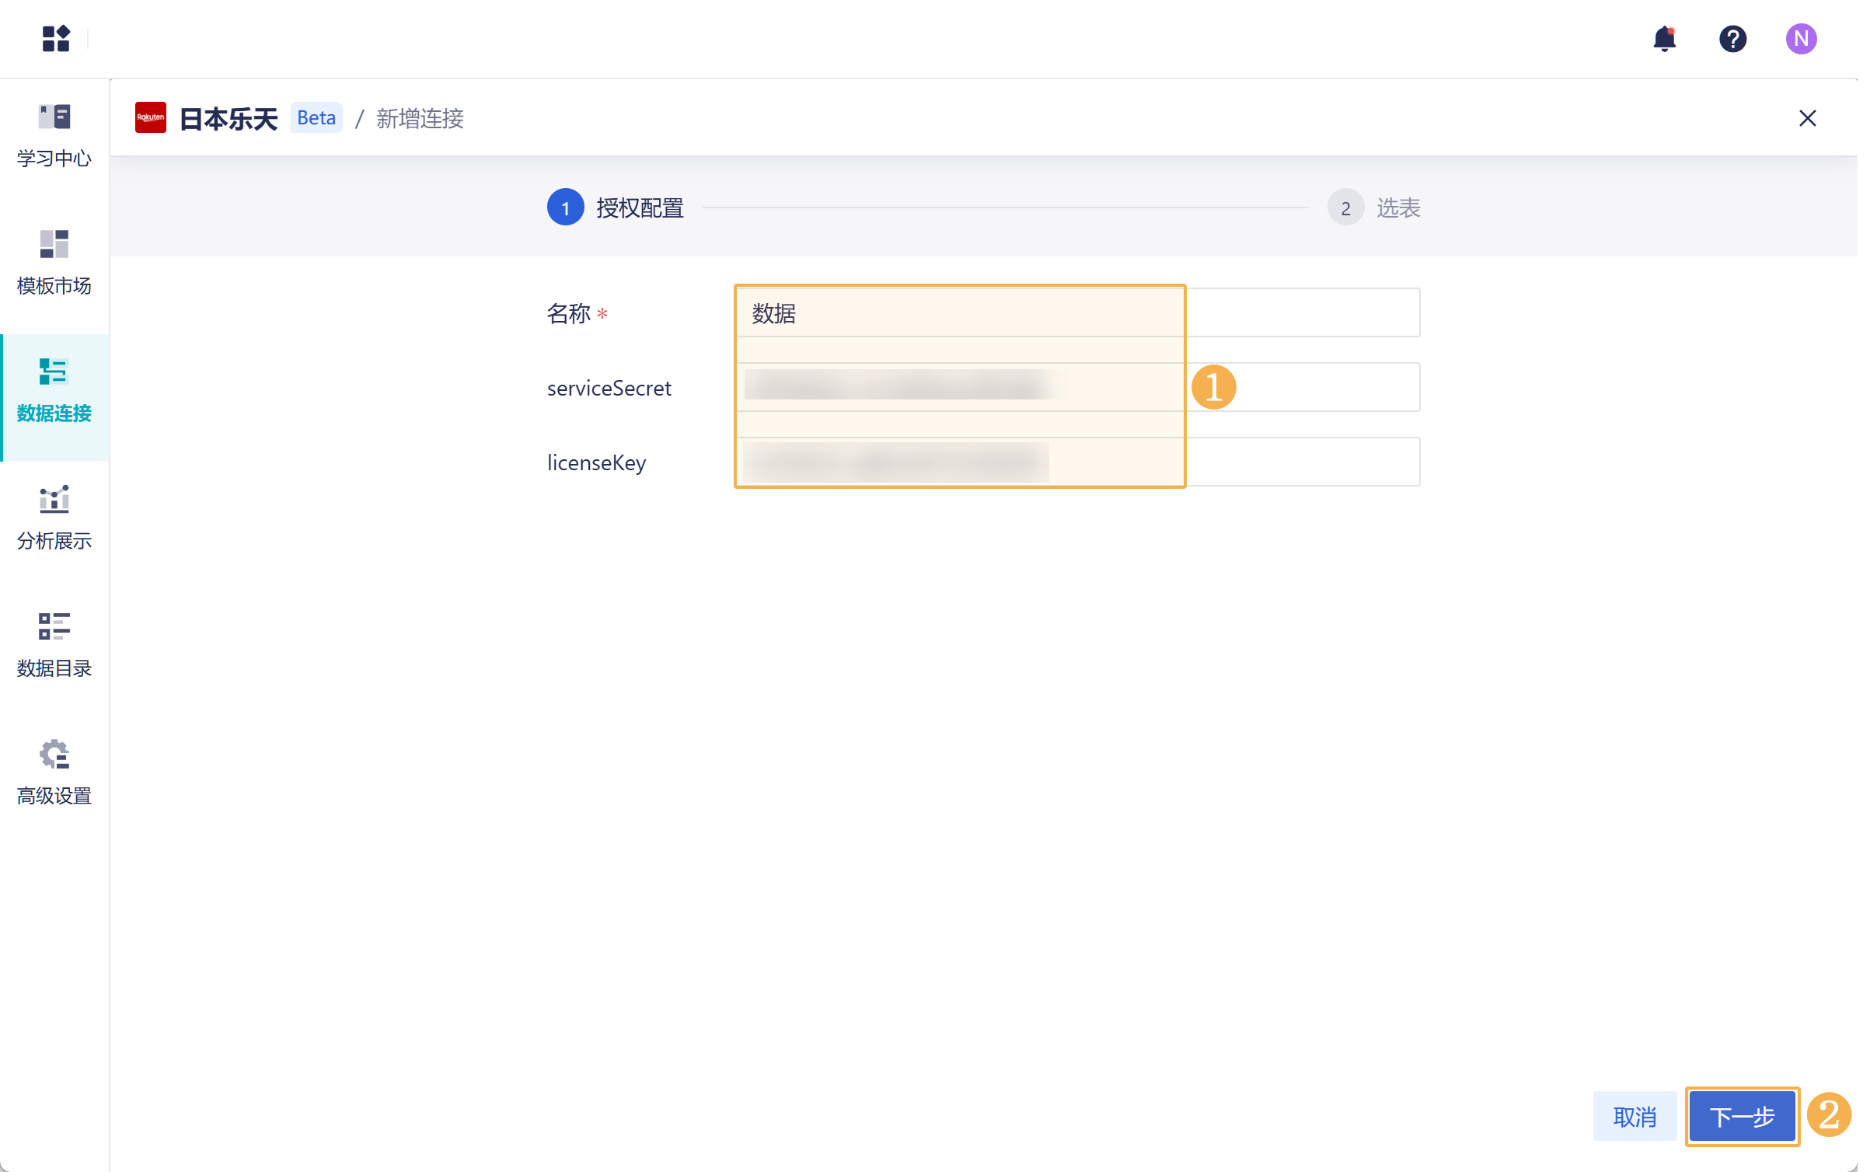Open the user avatar N menu
Image resolution: width=1870 pixels, height=1172 pixels.
coord(1801,38)
